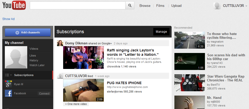Open the Mr. Hand video title

point(214,98)
